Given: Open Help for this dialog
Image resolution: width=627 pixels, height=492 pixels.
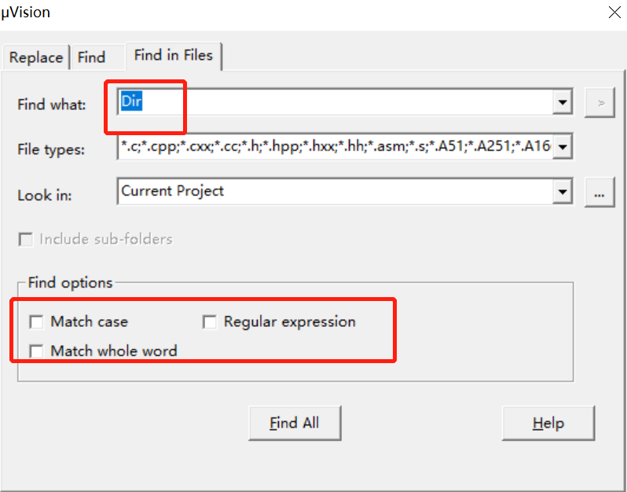Looking at the screenshot, I should 548,423.
